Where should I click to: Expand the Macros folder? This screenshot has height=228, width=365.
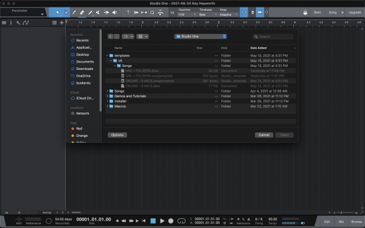click(107, 106)
